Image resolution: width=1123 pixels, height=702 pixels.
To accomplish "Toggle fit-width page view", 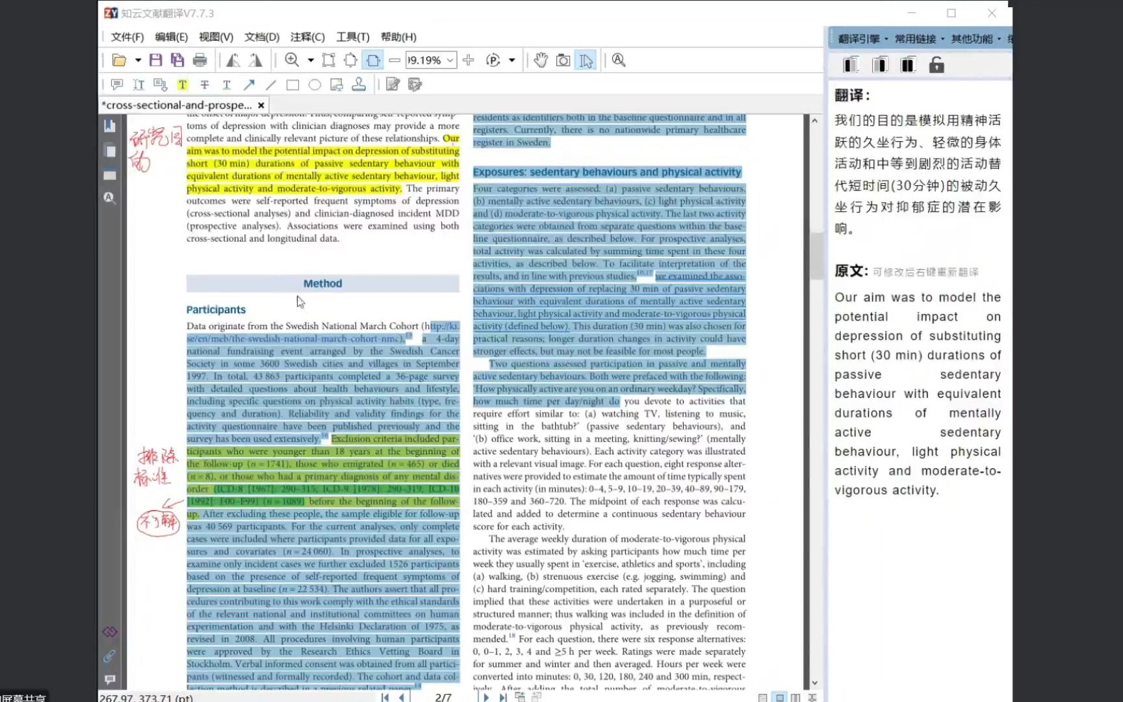I will pyautogui.click(x=374, y=60).
